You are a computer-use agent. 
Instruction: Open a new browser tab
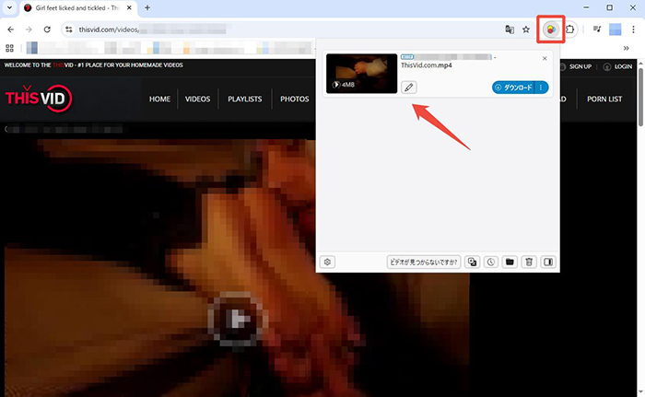[147, 7]
